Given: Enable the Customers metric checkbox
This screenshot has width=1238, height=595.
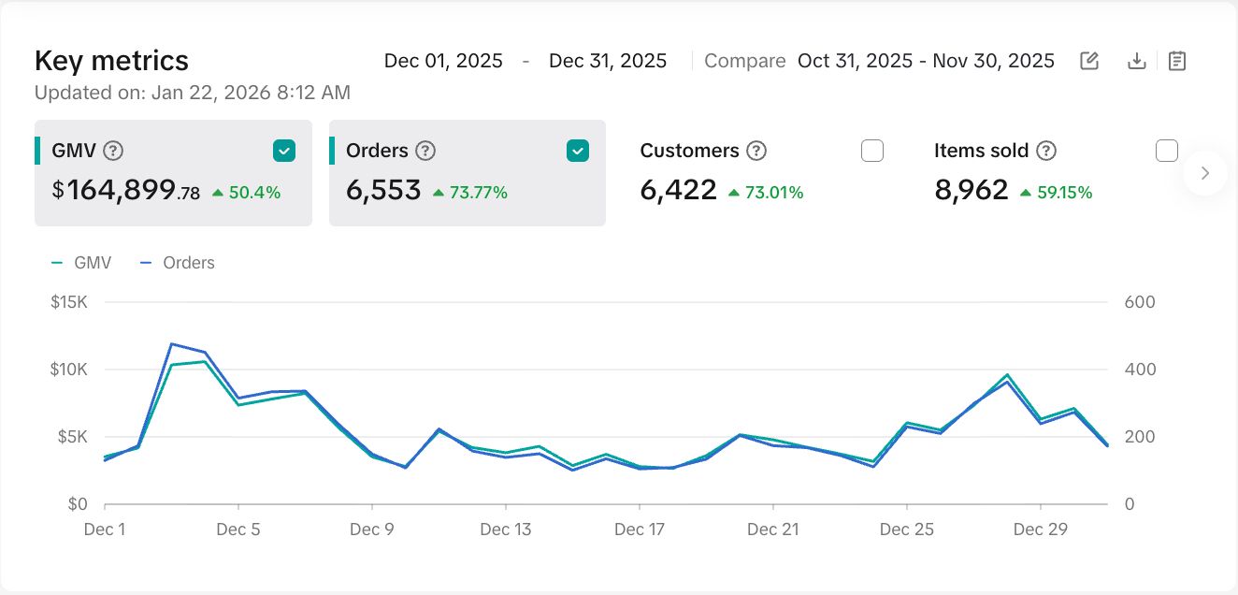Looking at the screenshot, I should pyautogui.click(x=872, y=151).
